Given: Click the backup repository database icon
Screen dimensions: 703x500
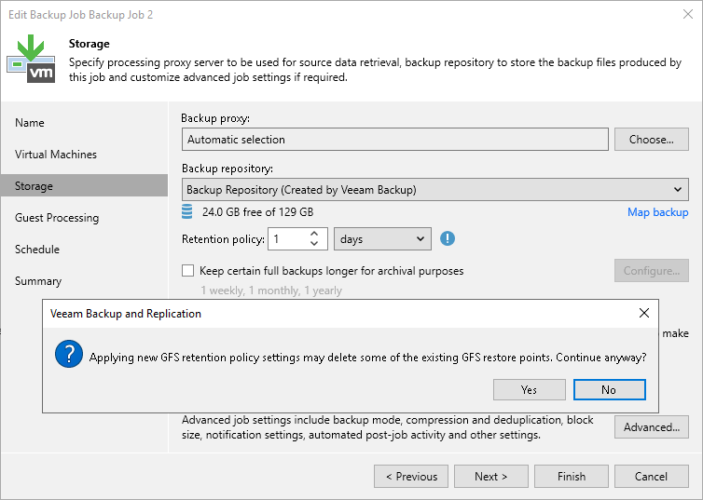Looking at the screenshot, I should coord(187,211).
